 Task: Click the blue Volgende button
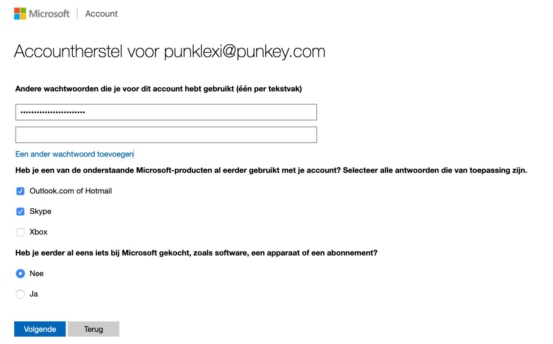coord(40,329)
